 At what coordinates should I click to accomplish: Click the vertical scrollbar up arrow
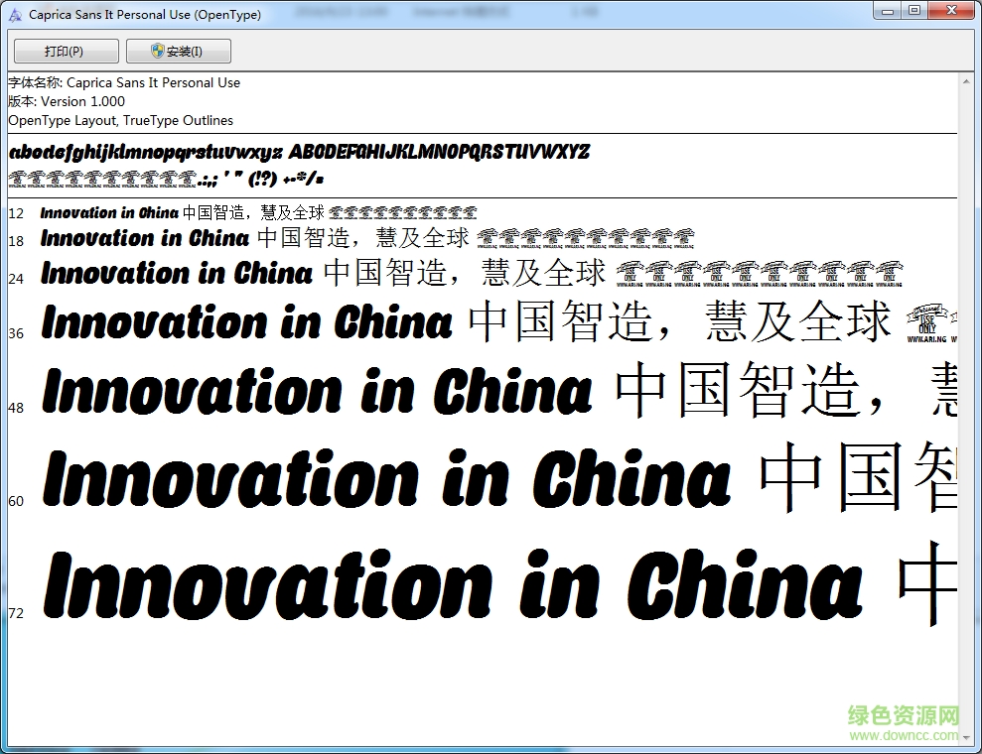(967, 79)
